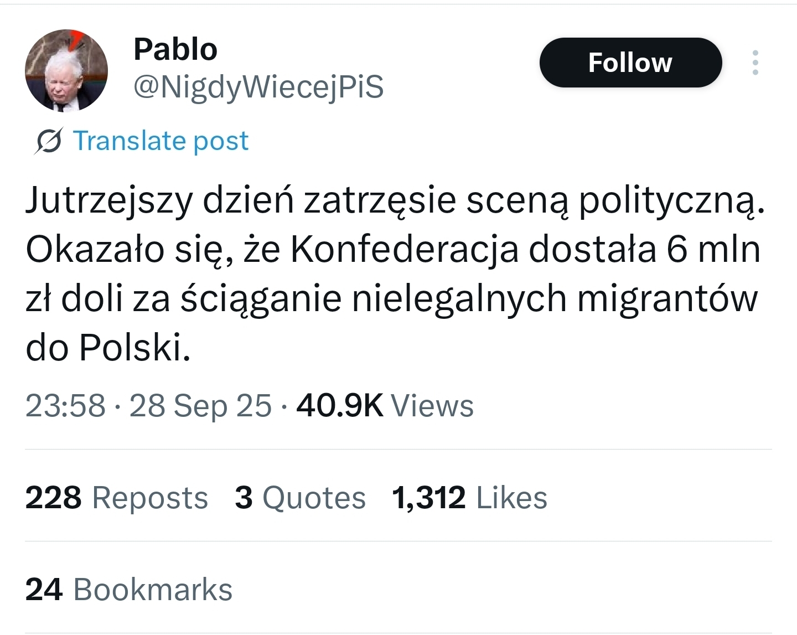Click the word Jutrzejszy in the post
797x635 pixels.
(108, 202)
